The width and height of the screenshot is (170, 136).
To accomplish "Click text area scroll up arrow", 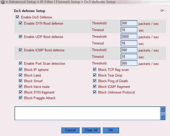I will coord(163,110).
